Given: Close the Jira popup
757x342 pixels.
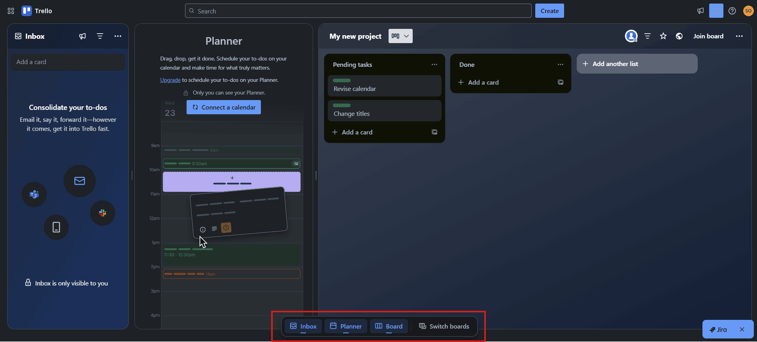Looking at the screenshot, I should (742, 329).
